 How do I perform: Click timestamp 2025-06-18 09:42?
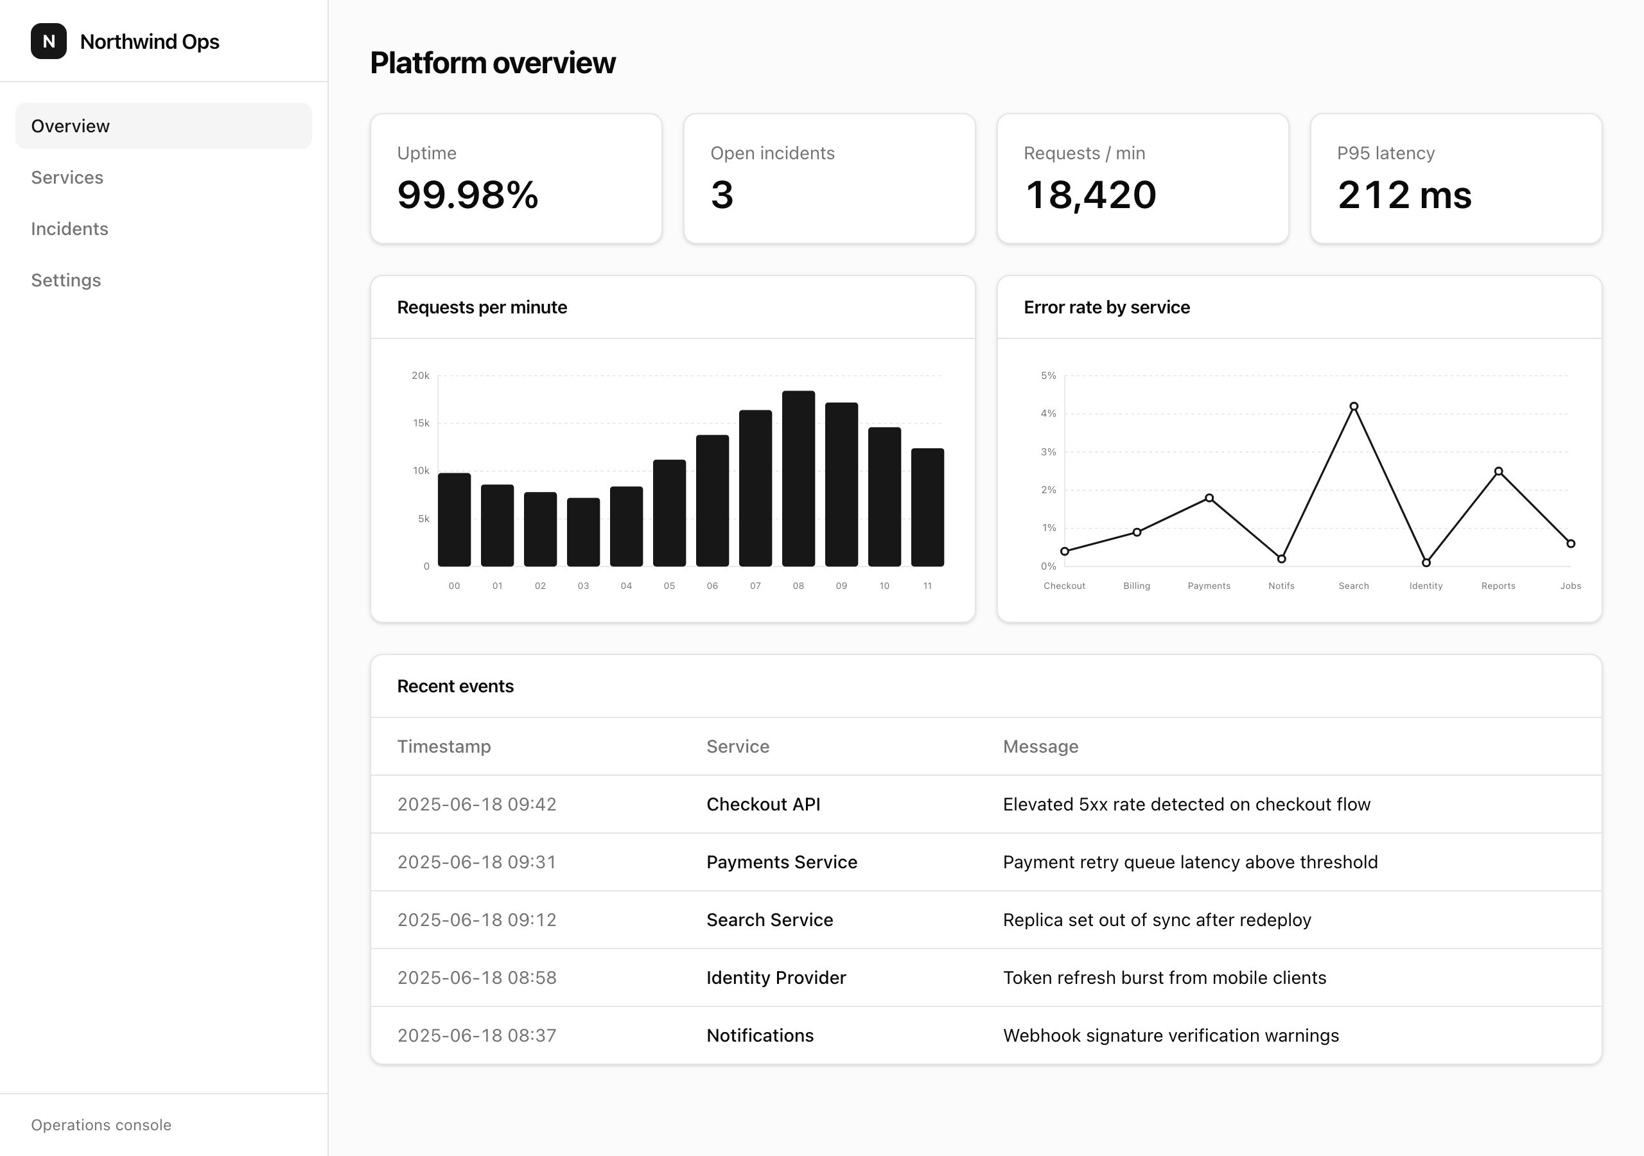pos(477,804)
